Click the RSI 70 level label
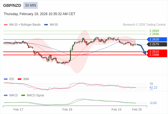 pos(151,84)
